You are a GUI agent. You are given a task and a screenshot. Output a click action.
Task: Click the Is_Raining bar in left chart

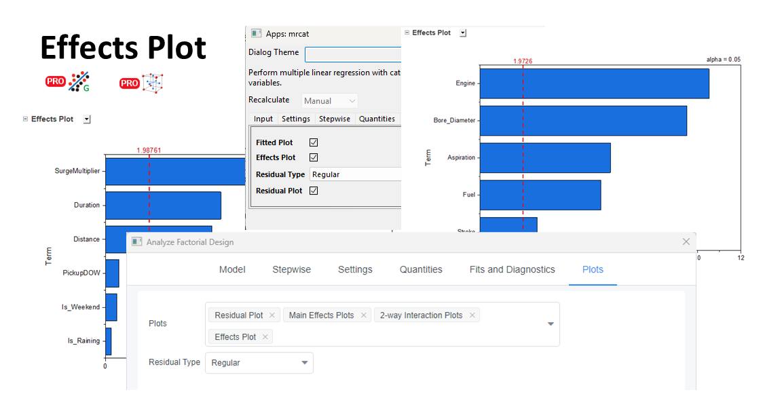pyautogui.click(x=108, y=341)
